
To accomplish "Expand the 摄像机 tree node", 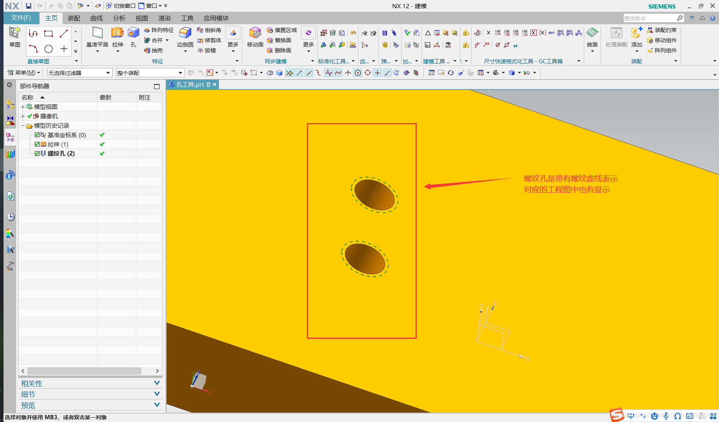I will coord(23,116).
